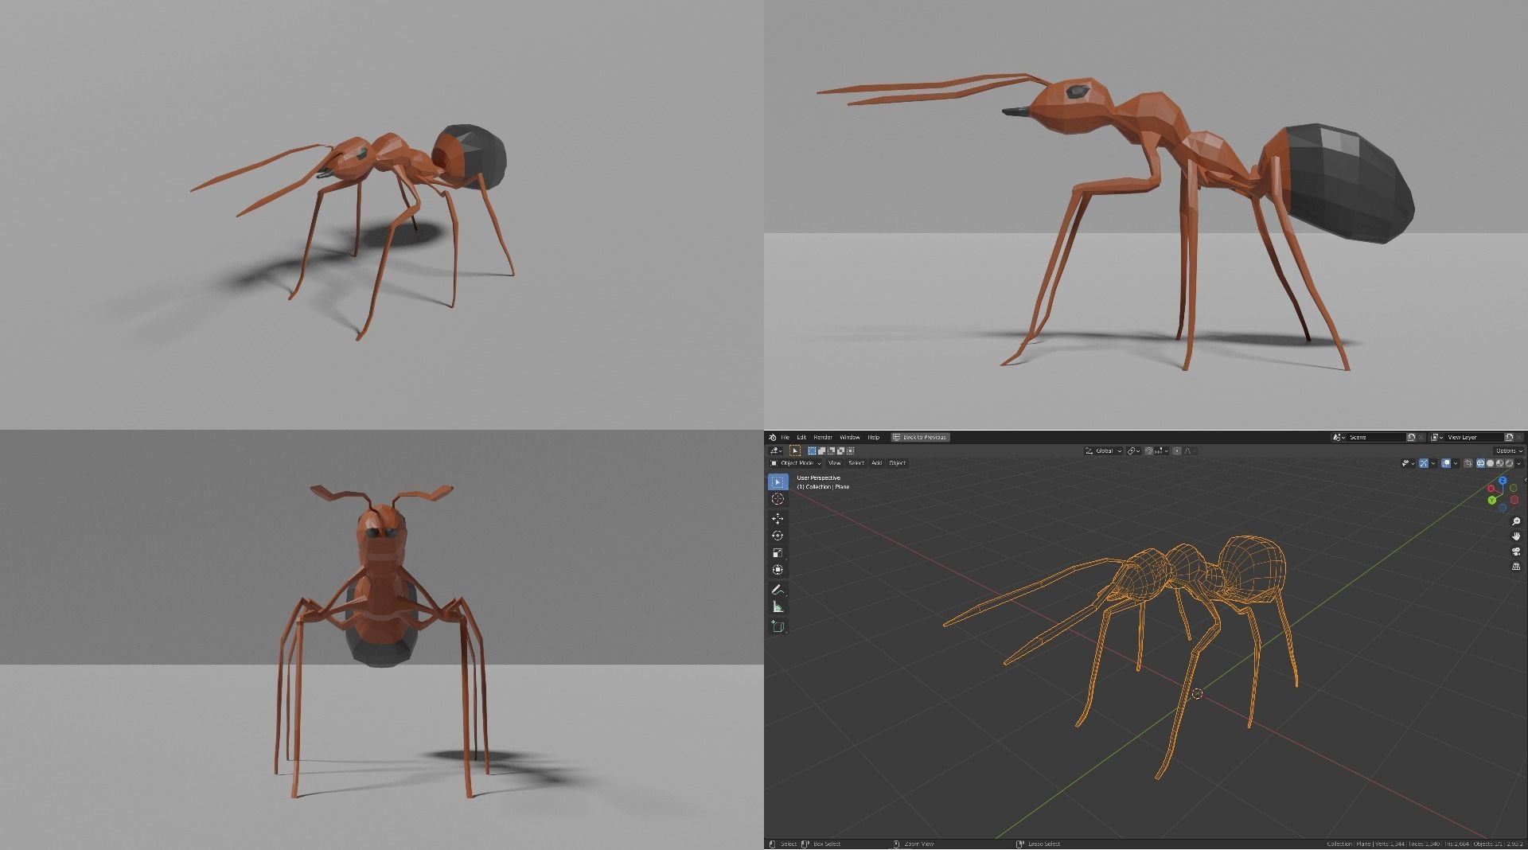The width and height of the screenshot is (1528, 850).
Task: Select the Move tool in the toolbar
Action: [x=778, y=517]
